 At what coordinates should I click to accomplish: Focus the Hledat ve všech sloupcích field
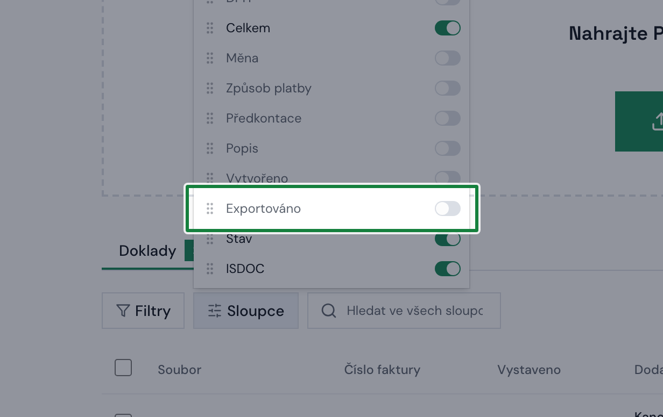(404, 311)
